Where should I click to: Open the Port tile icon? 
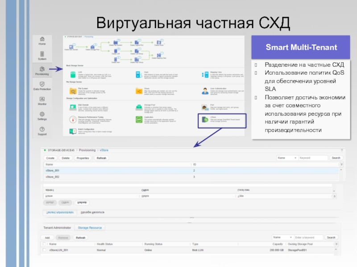(205, 107)
